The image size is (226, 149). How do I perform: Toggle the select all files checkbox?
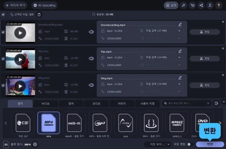click(3, 15)
